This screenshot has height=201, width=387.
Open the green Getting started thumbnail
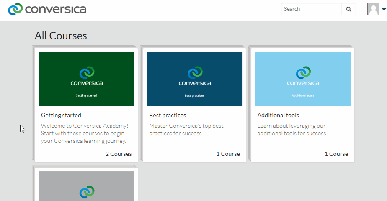click(86, 79)
